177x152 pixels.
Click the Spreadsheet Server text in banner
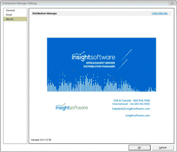(x=101, y=63)
